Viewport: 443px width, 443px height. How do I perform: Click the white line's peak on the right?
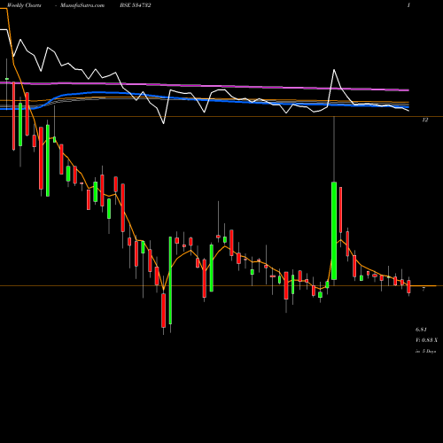pyautogui.click(x=334, y=70)
